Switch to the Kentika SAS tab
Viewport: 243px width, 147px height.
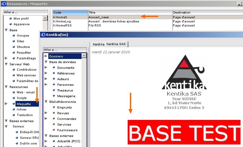point(116,44)
